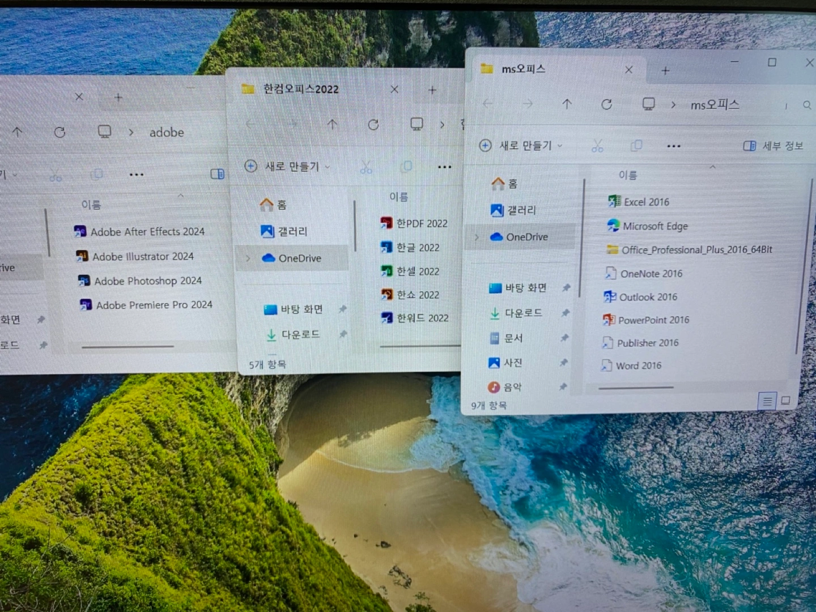Screen dimensions: 816x612
Task: Open 바탕 화면 in ms오피스 sidebar
Action: click(x=517, y=288)
